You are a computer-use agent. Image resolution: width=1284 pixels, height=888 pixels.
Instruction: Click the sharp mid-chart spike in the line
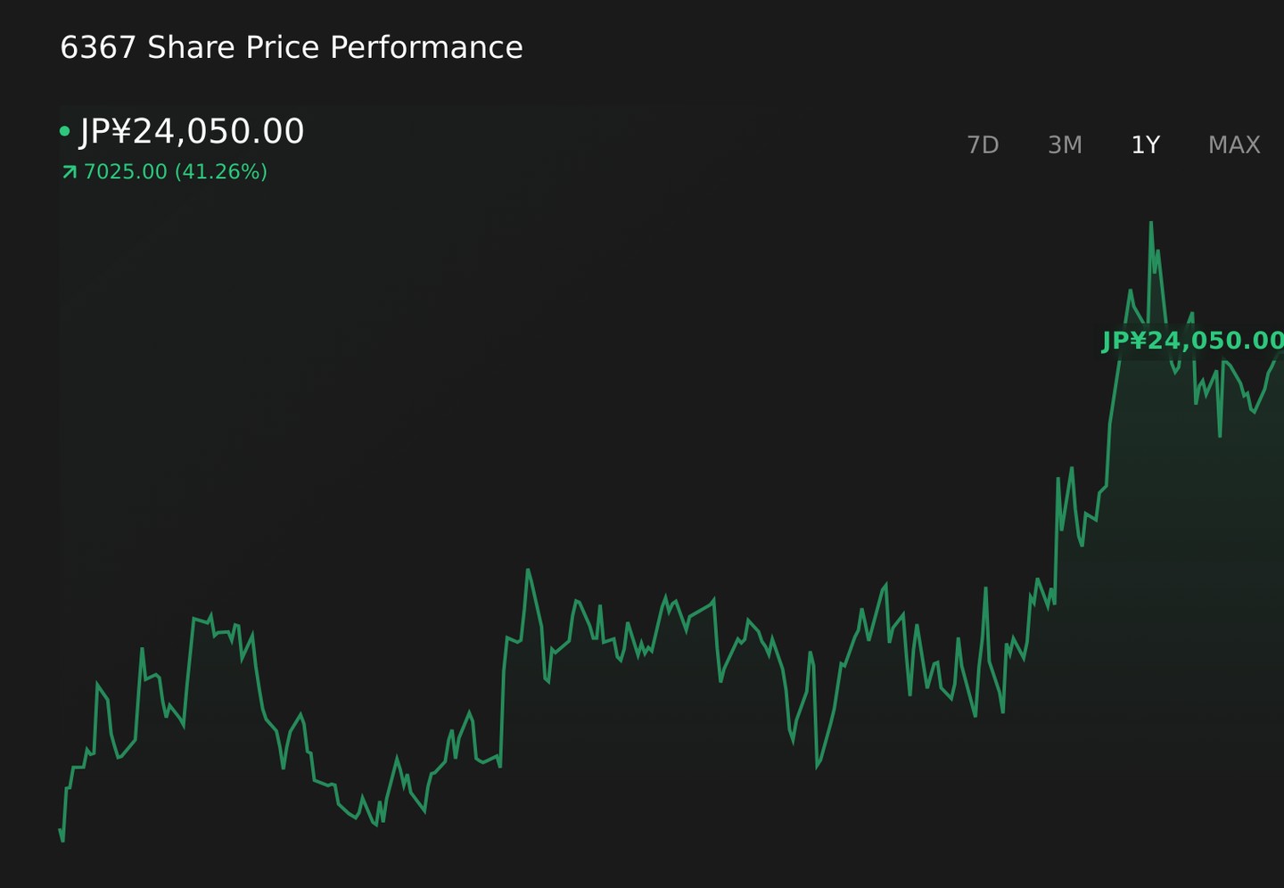pos(528,570)
